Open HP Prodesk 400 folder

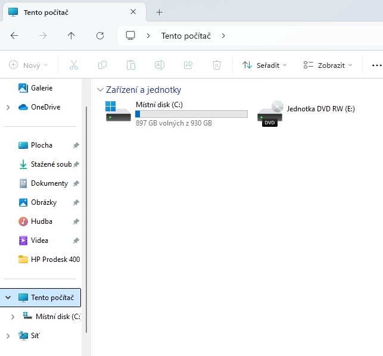55,260
